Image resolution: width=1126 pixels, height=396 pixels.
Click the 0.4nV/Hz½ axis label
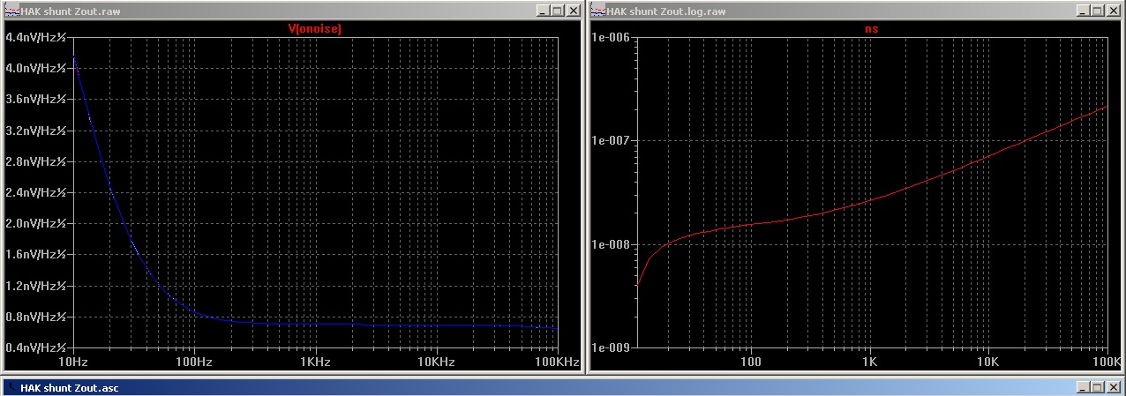coord(35,347)
